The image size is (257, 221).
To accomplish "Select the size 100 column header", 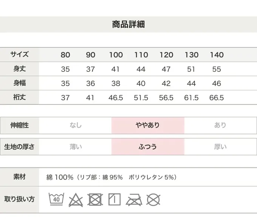I will (x=116, y=55).
